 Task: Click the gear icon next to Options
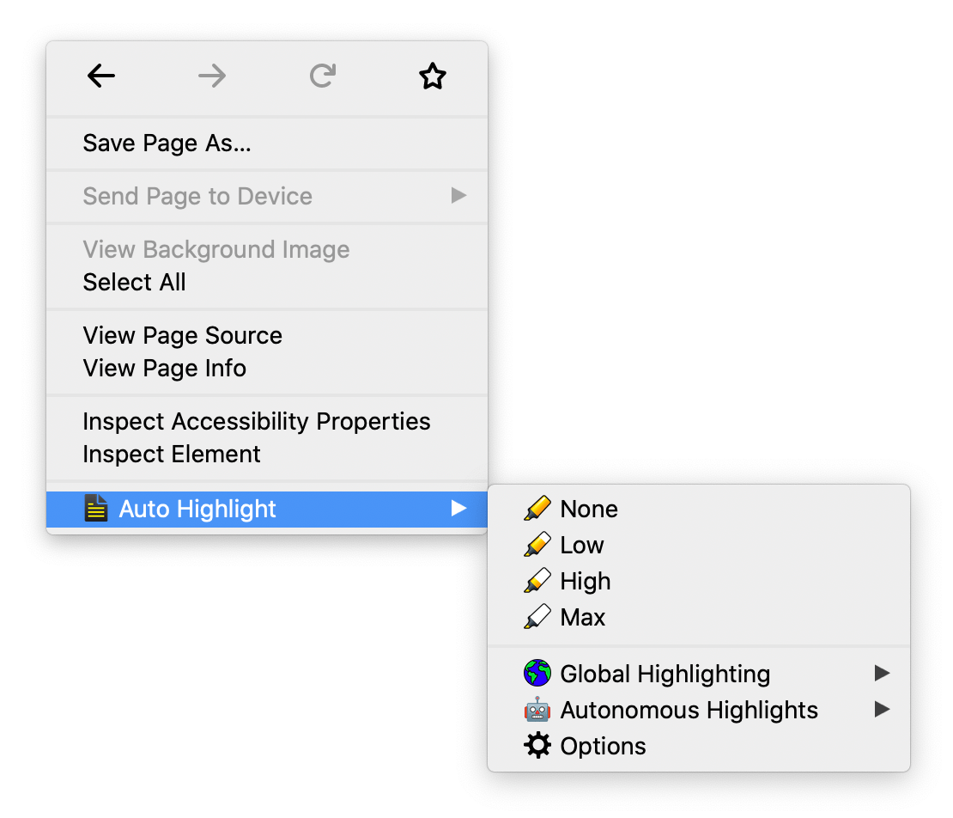click(537, 745)
